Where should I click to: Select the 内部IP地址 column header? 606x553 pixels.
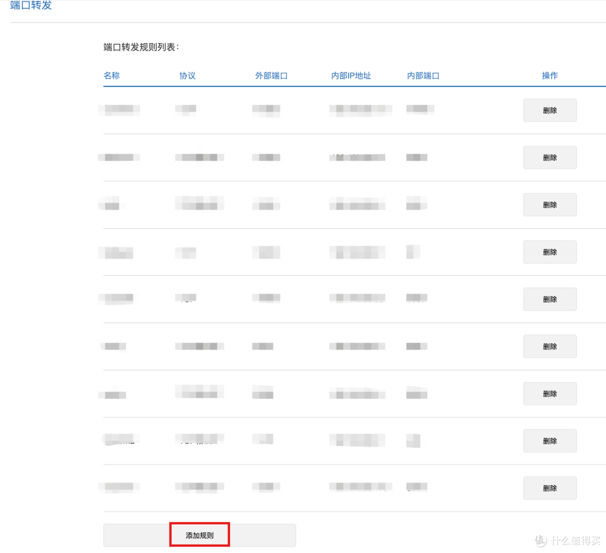click(351, 76)
